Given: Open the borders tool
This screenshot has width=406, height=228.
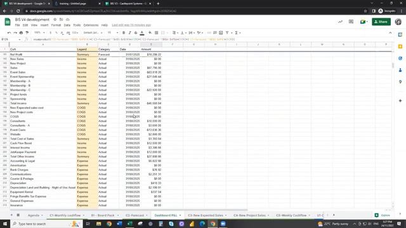Looking at the screenshot, I should tap(157, 33).
